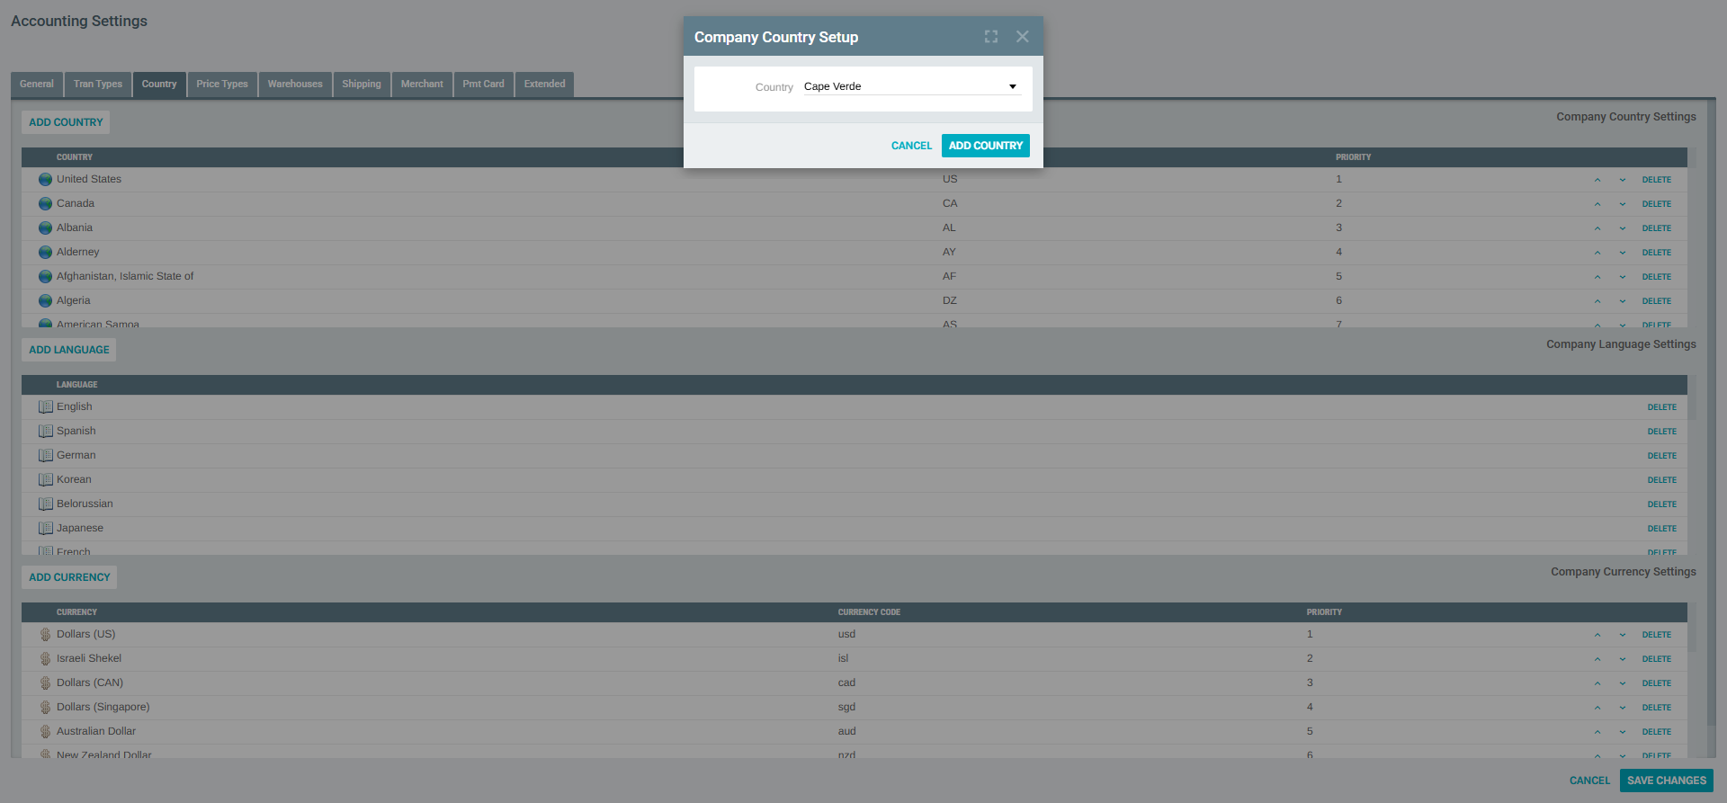Close the Company Country Setup dialog
Screen dimensions: 1727x803
tap(1022, 37)
